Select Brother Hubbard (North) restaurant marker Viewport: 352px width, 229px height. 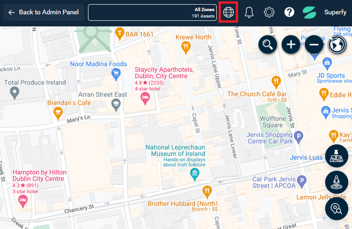207,192
